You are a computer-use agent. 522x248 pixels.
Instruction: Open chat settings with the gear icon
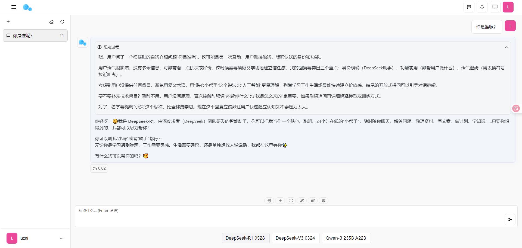(x=324, y=201)
